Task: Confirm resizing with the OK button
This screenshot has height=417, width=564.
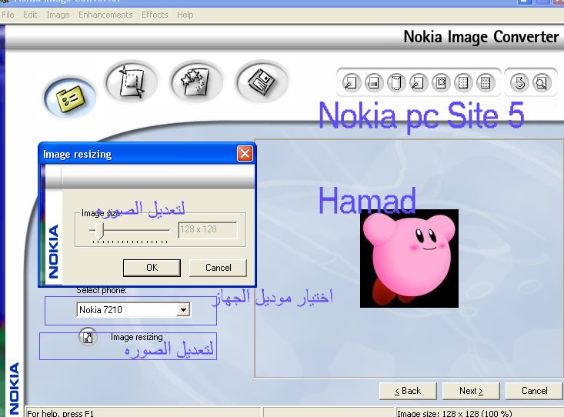Action: click(152, 268)
